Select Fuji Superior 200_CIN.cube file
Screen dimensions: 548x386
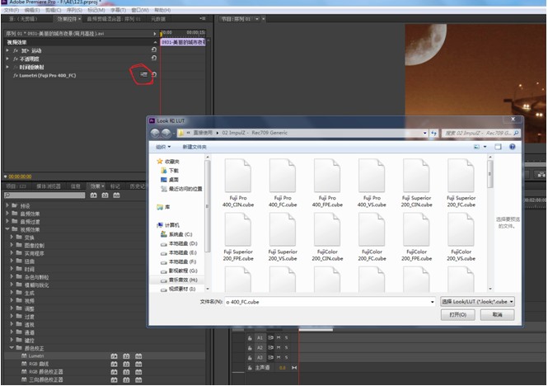pos(416,183)
